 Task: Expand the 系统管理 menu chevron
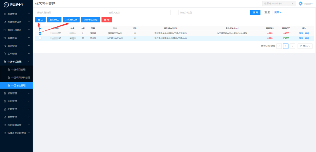[29, 94]
